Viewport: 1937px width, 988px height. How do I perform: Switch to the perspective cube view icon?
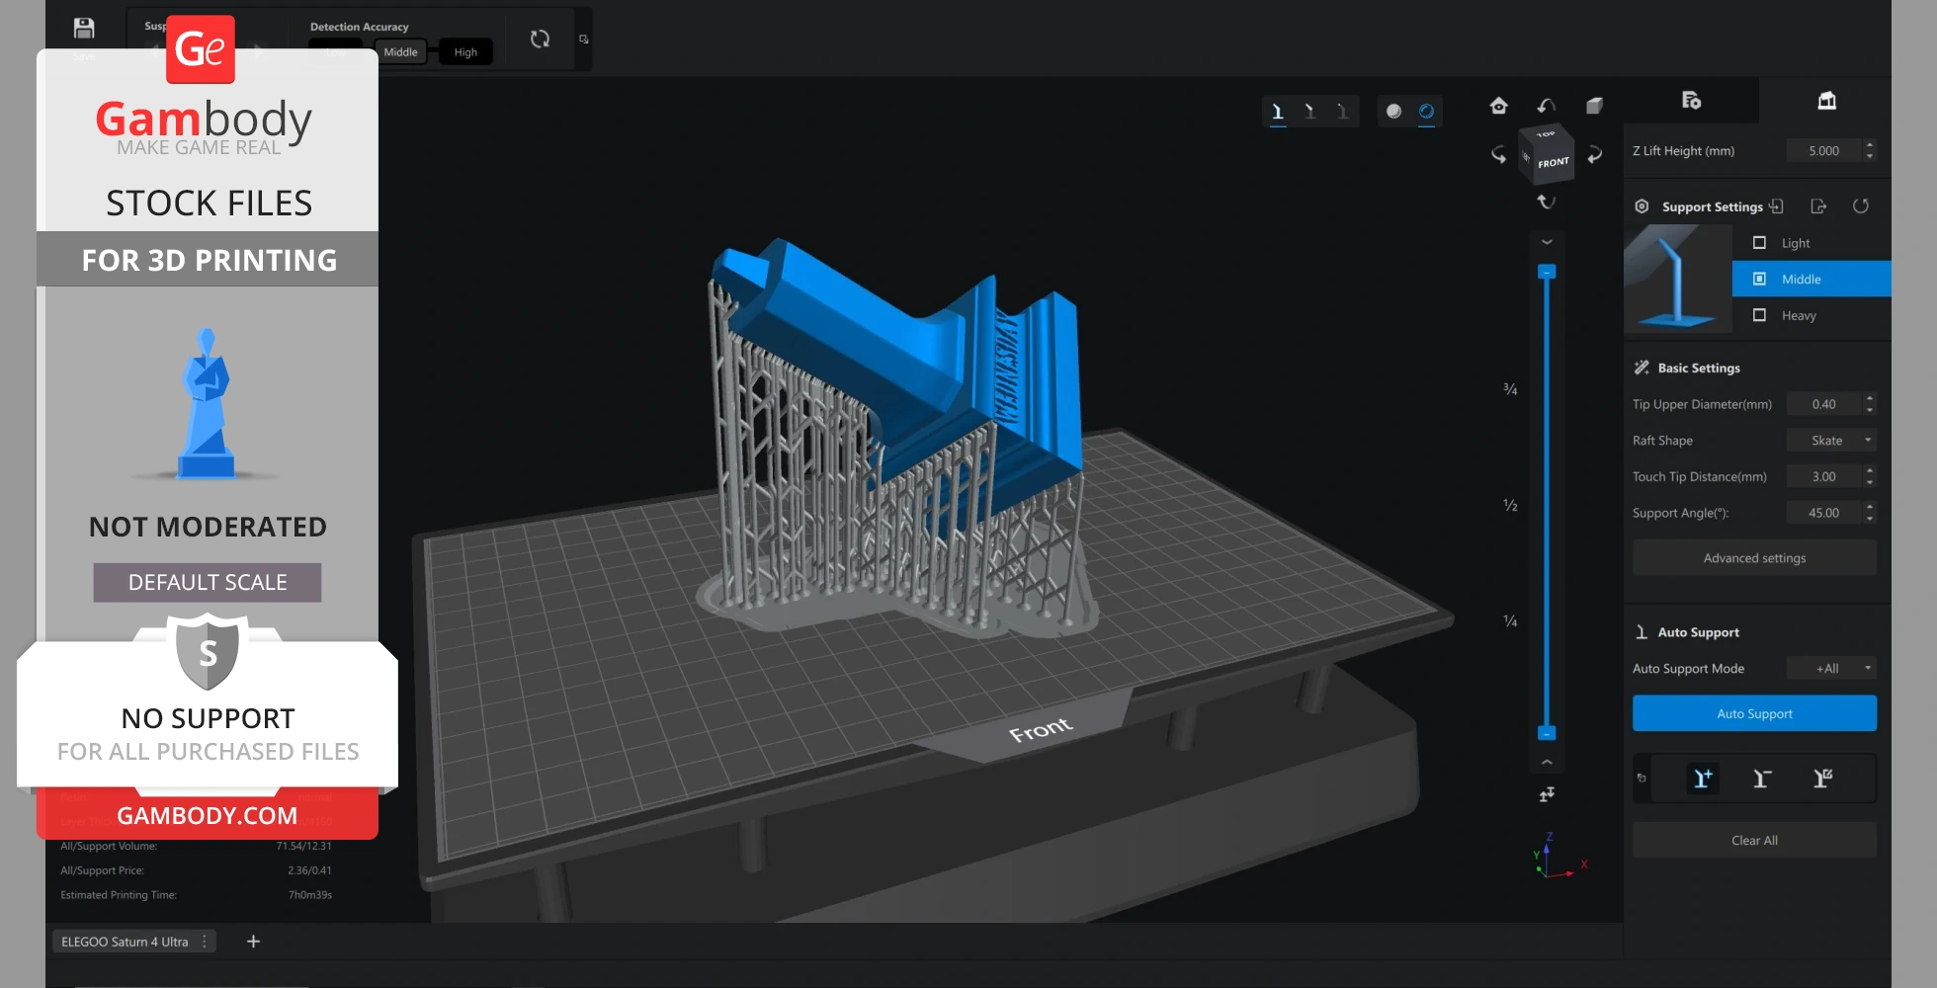[1594, 106]
